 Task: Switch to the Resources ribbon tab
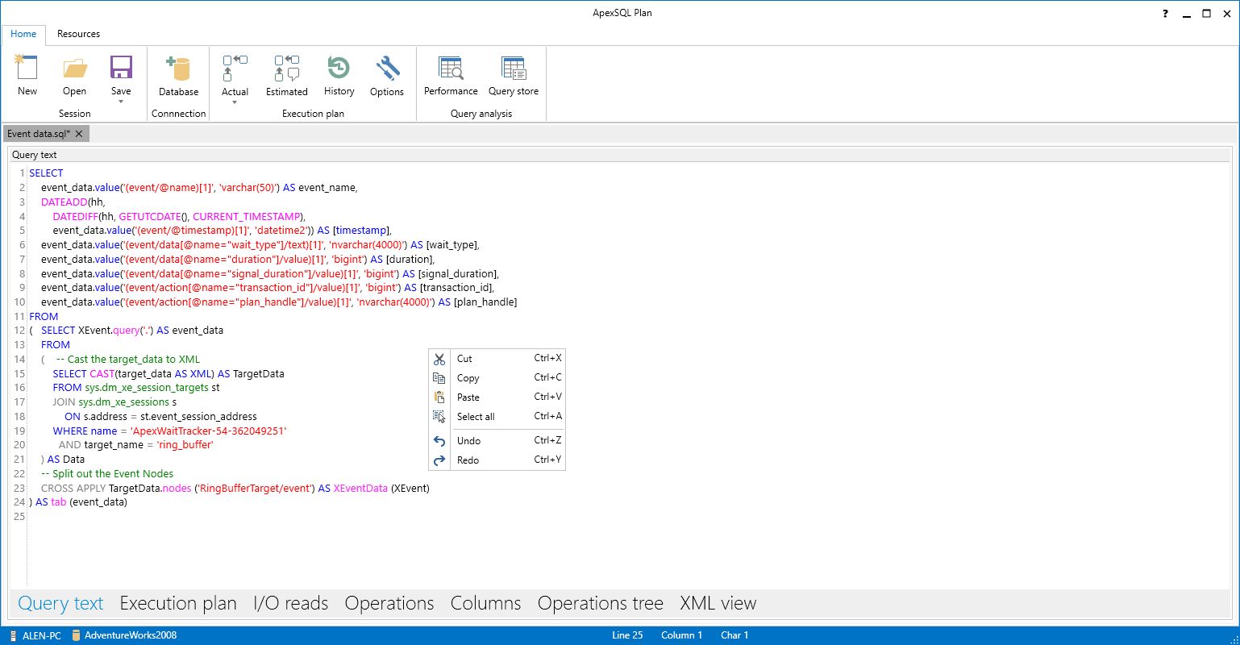[x=78, y=34]
